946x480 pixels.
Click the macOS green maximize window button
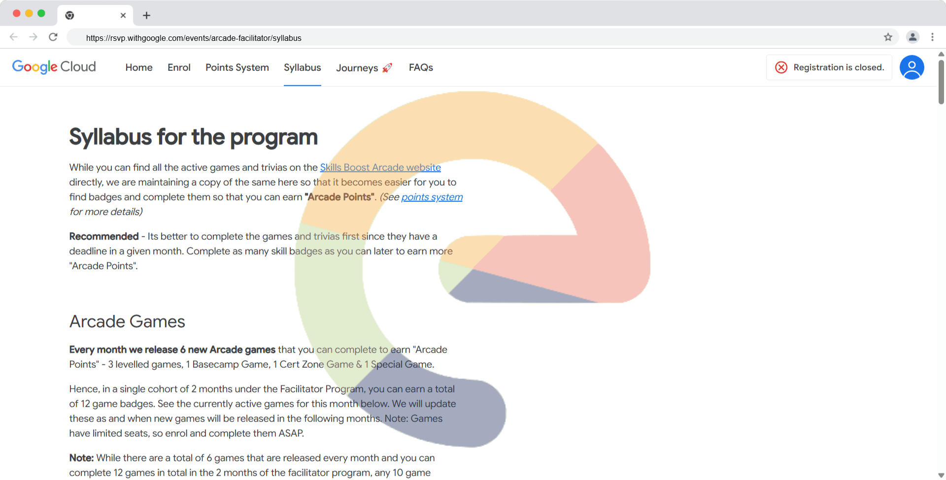[x=41, y=13]
